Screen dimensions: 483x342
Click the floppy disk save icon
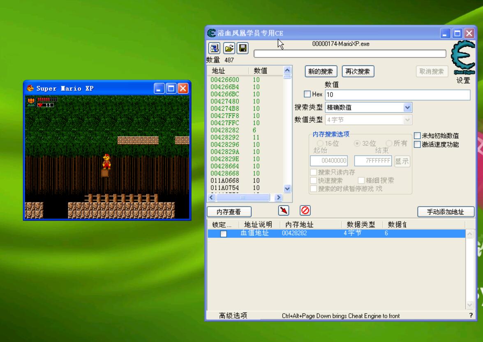point(243,48)
